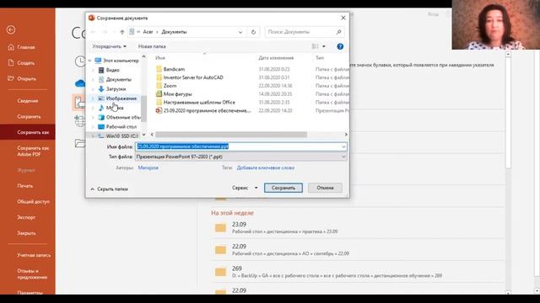Screen dimensions: 540x303
Task: Refresh the folder view in dialog
Action: (x=253, y=32)
